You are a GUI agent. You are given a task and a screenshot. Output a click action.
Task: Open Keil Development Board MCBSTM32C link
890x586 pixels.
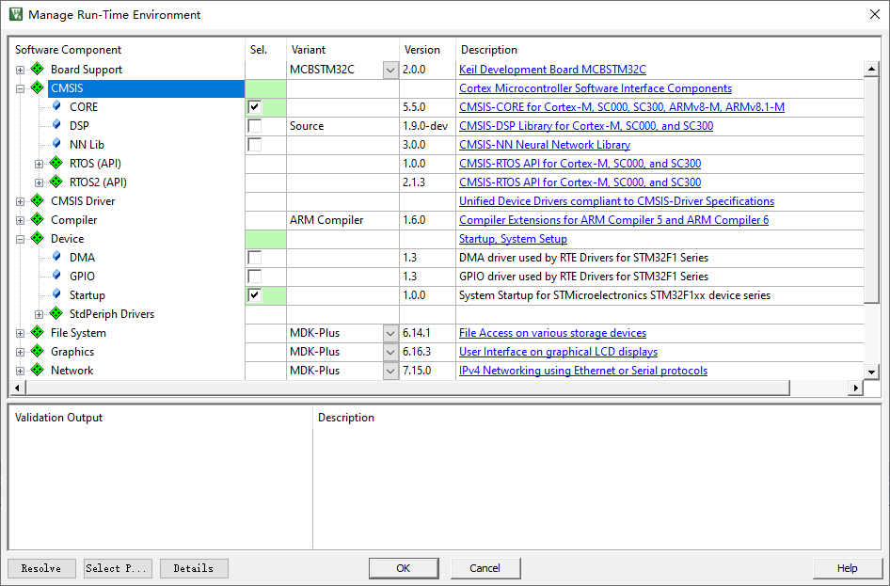point(552,70)
